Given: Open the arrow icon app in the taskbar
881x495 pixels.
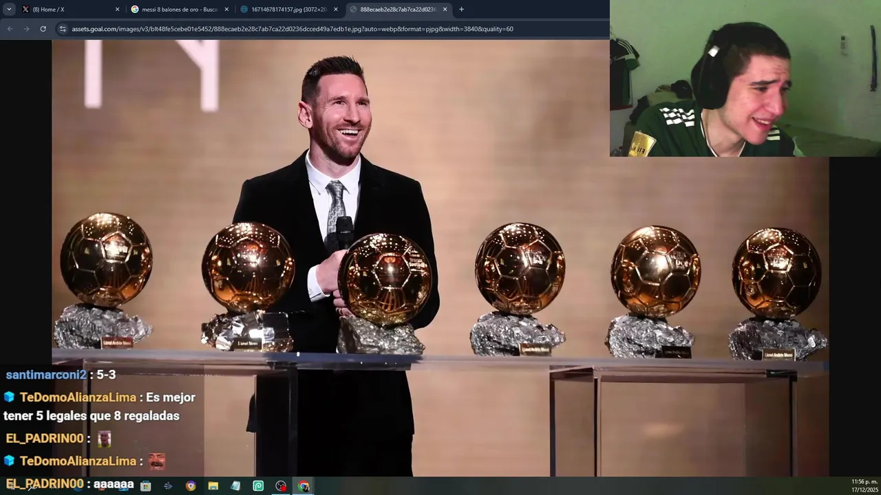Looking at the screenshot, I should [168, 486].
